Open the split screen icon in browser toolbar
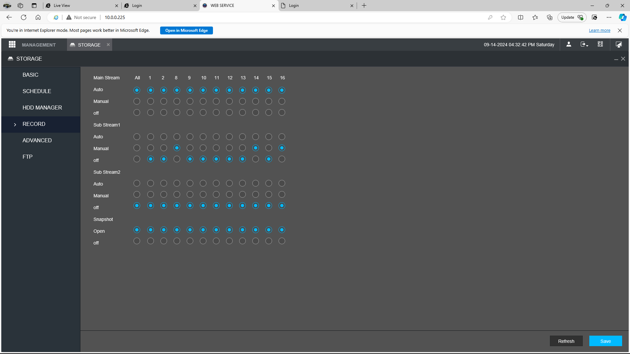630x354 pixels. click(x=520, y=17)
